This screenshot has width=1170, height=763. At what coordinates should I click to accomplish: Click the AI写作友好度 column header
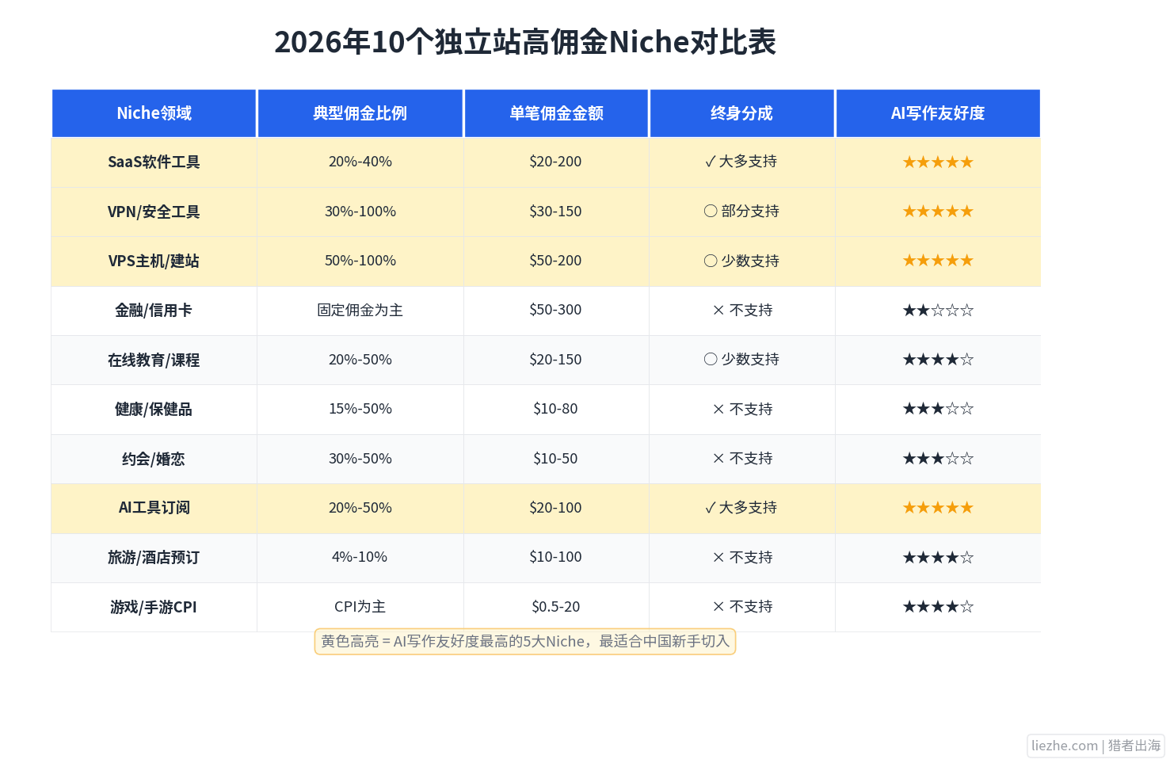(938, 113)
